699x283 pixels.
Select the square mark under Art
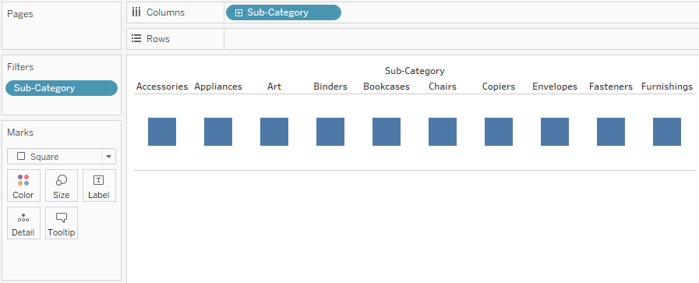pyautogui.click(x=274, y=132)
